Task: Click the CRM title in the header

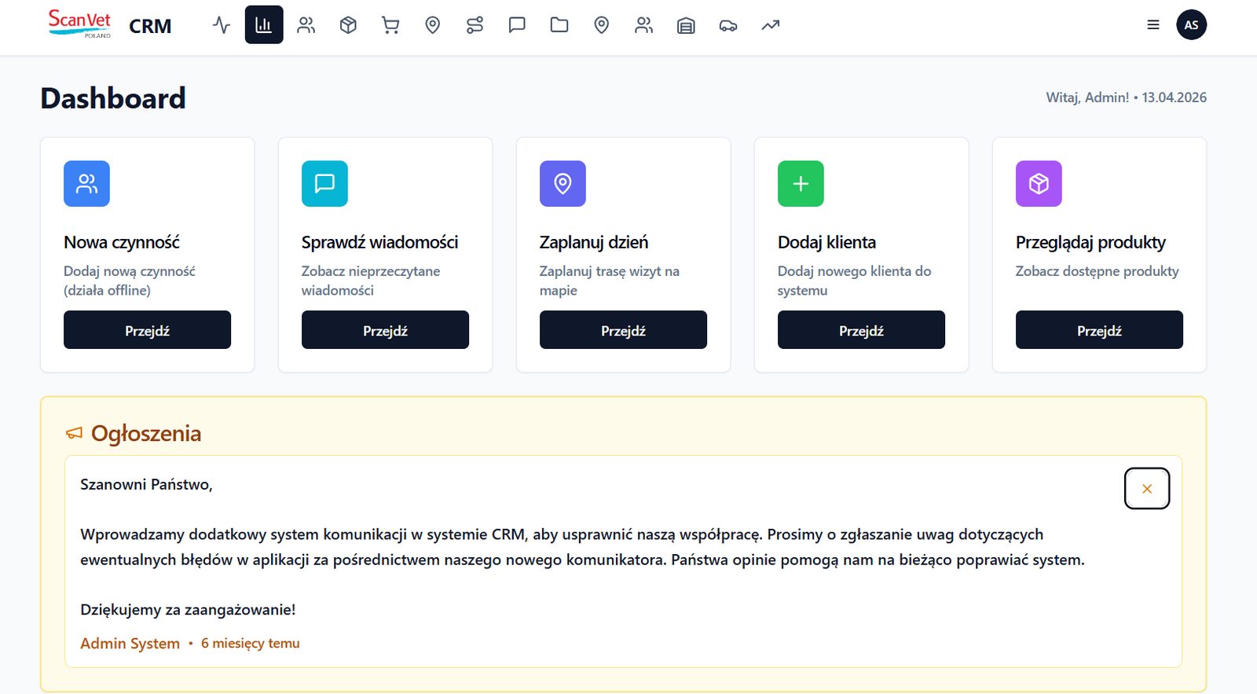Action: pos(150,26)
